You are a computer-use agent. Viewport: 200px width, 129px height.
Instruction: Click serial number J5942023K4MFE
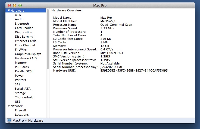[112, 67]
